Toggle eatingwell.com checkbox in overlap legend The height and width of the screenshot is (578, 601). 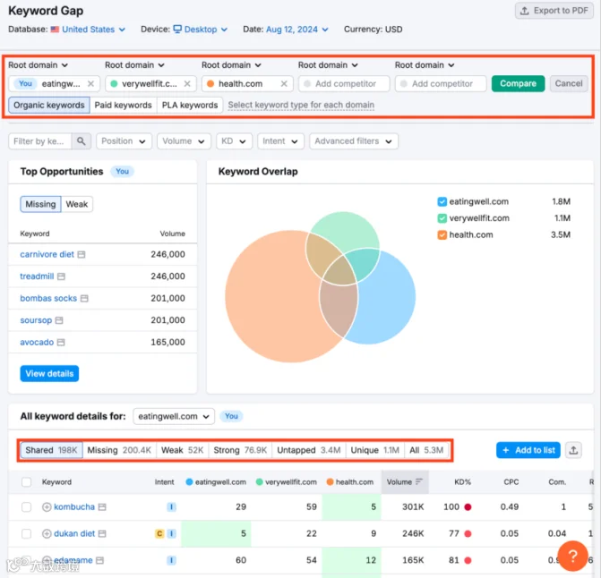(442, 201)
